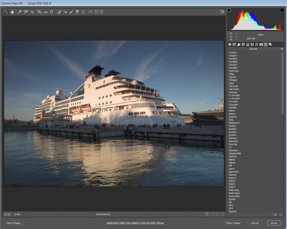287x229 pixels.
Task: Apply the !!bokeh1 preset
Action: tap(233, 56)
